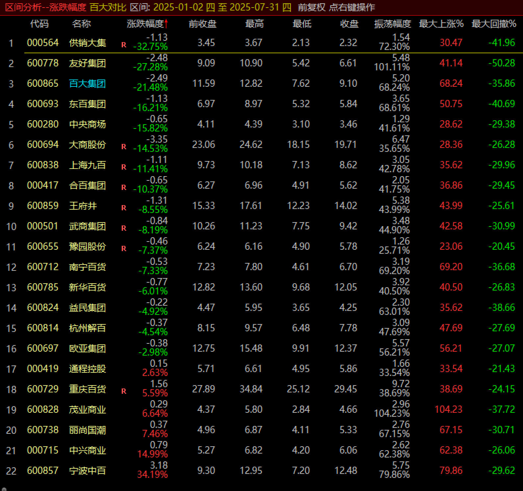Select stock code 000564

(x=43, y=43)
